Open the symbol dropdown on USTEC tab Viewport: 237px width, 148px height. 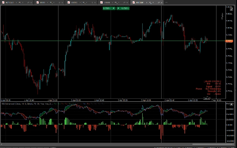click(x=80, y=3)
